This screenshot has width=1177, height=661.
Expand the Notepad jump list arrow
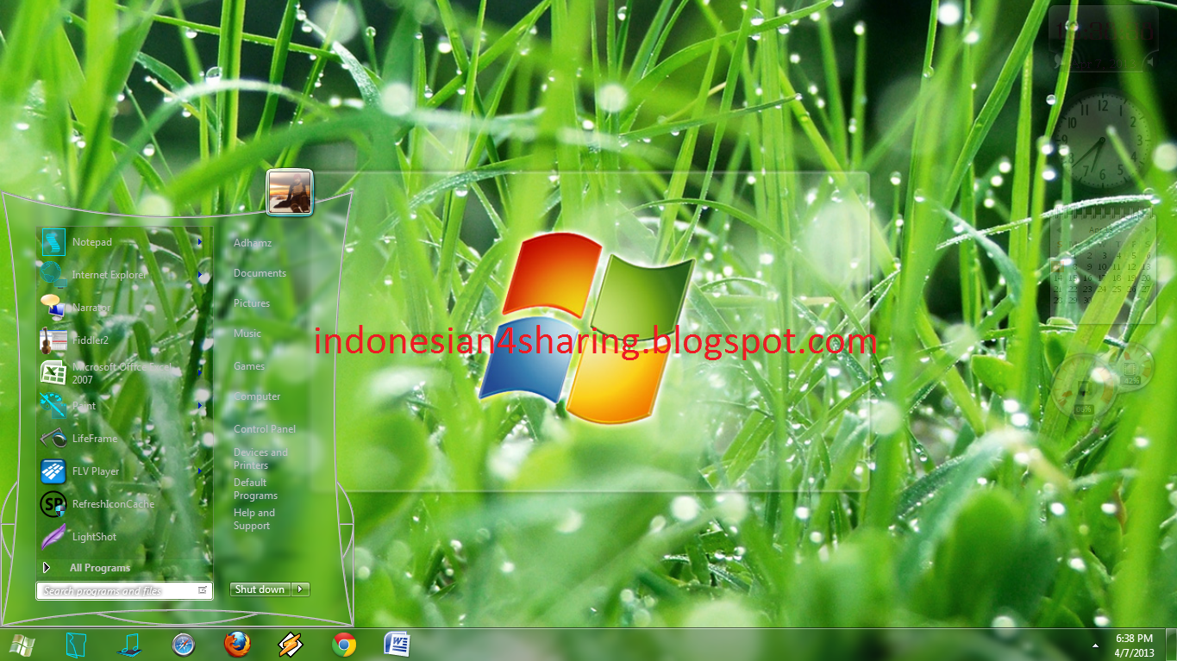click(x=200, y=243)
